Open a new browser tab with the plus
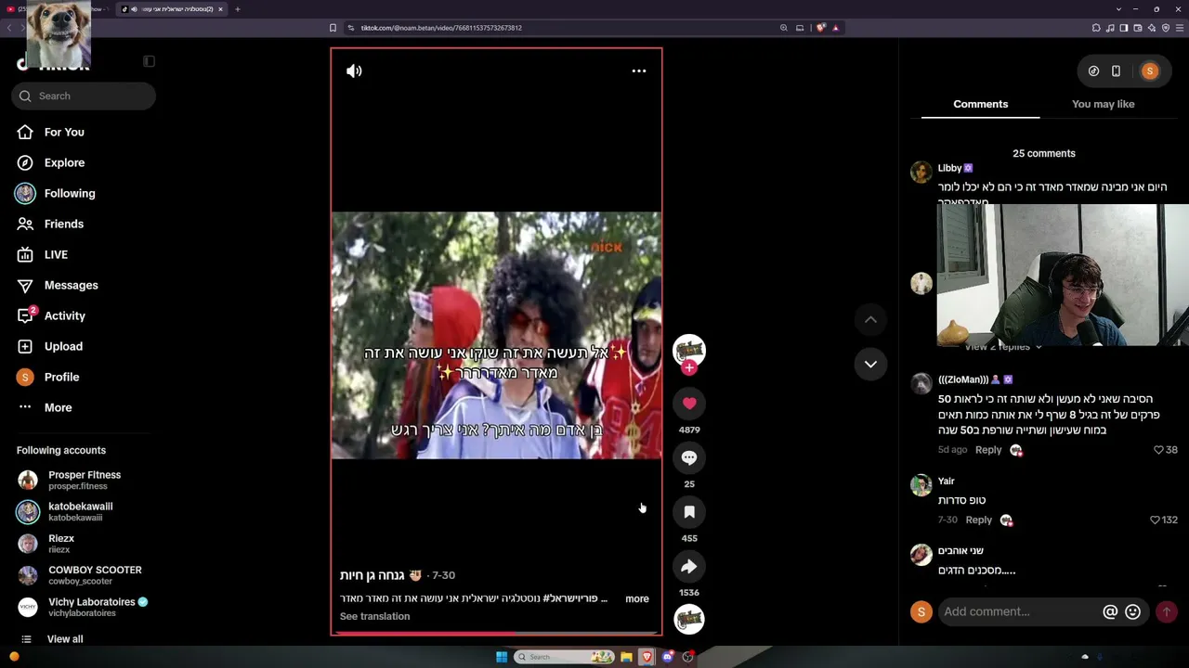The height and width of the screenshot is (668, 1189). click(237, 9)
